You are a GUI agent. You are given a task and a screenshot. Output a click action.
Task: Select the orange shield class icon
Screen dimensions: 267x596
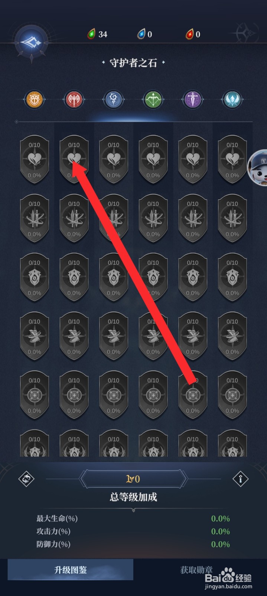[x=35, y=99]
